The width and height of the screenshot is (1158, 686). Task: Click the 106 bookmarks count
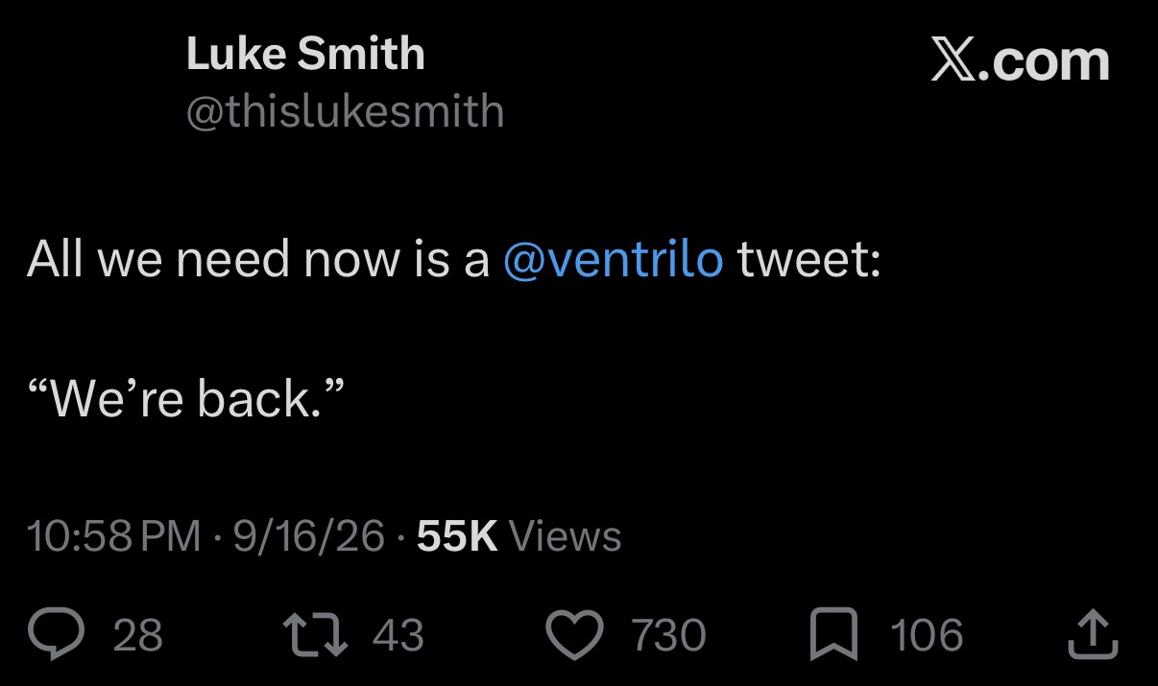click(x=927, y=635)
